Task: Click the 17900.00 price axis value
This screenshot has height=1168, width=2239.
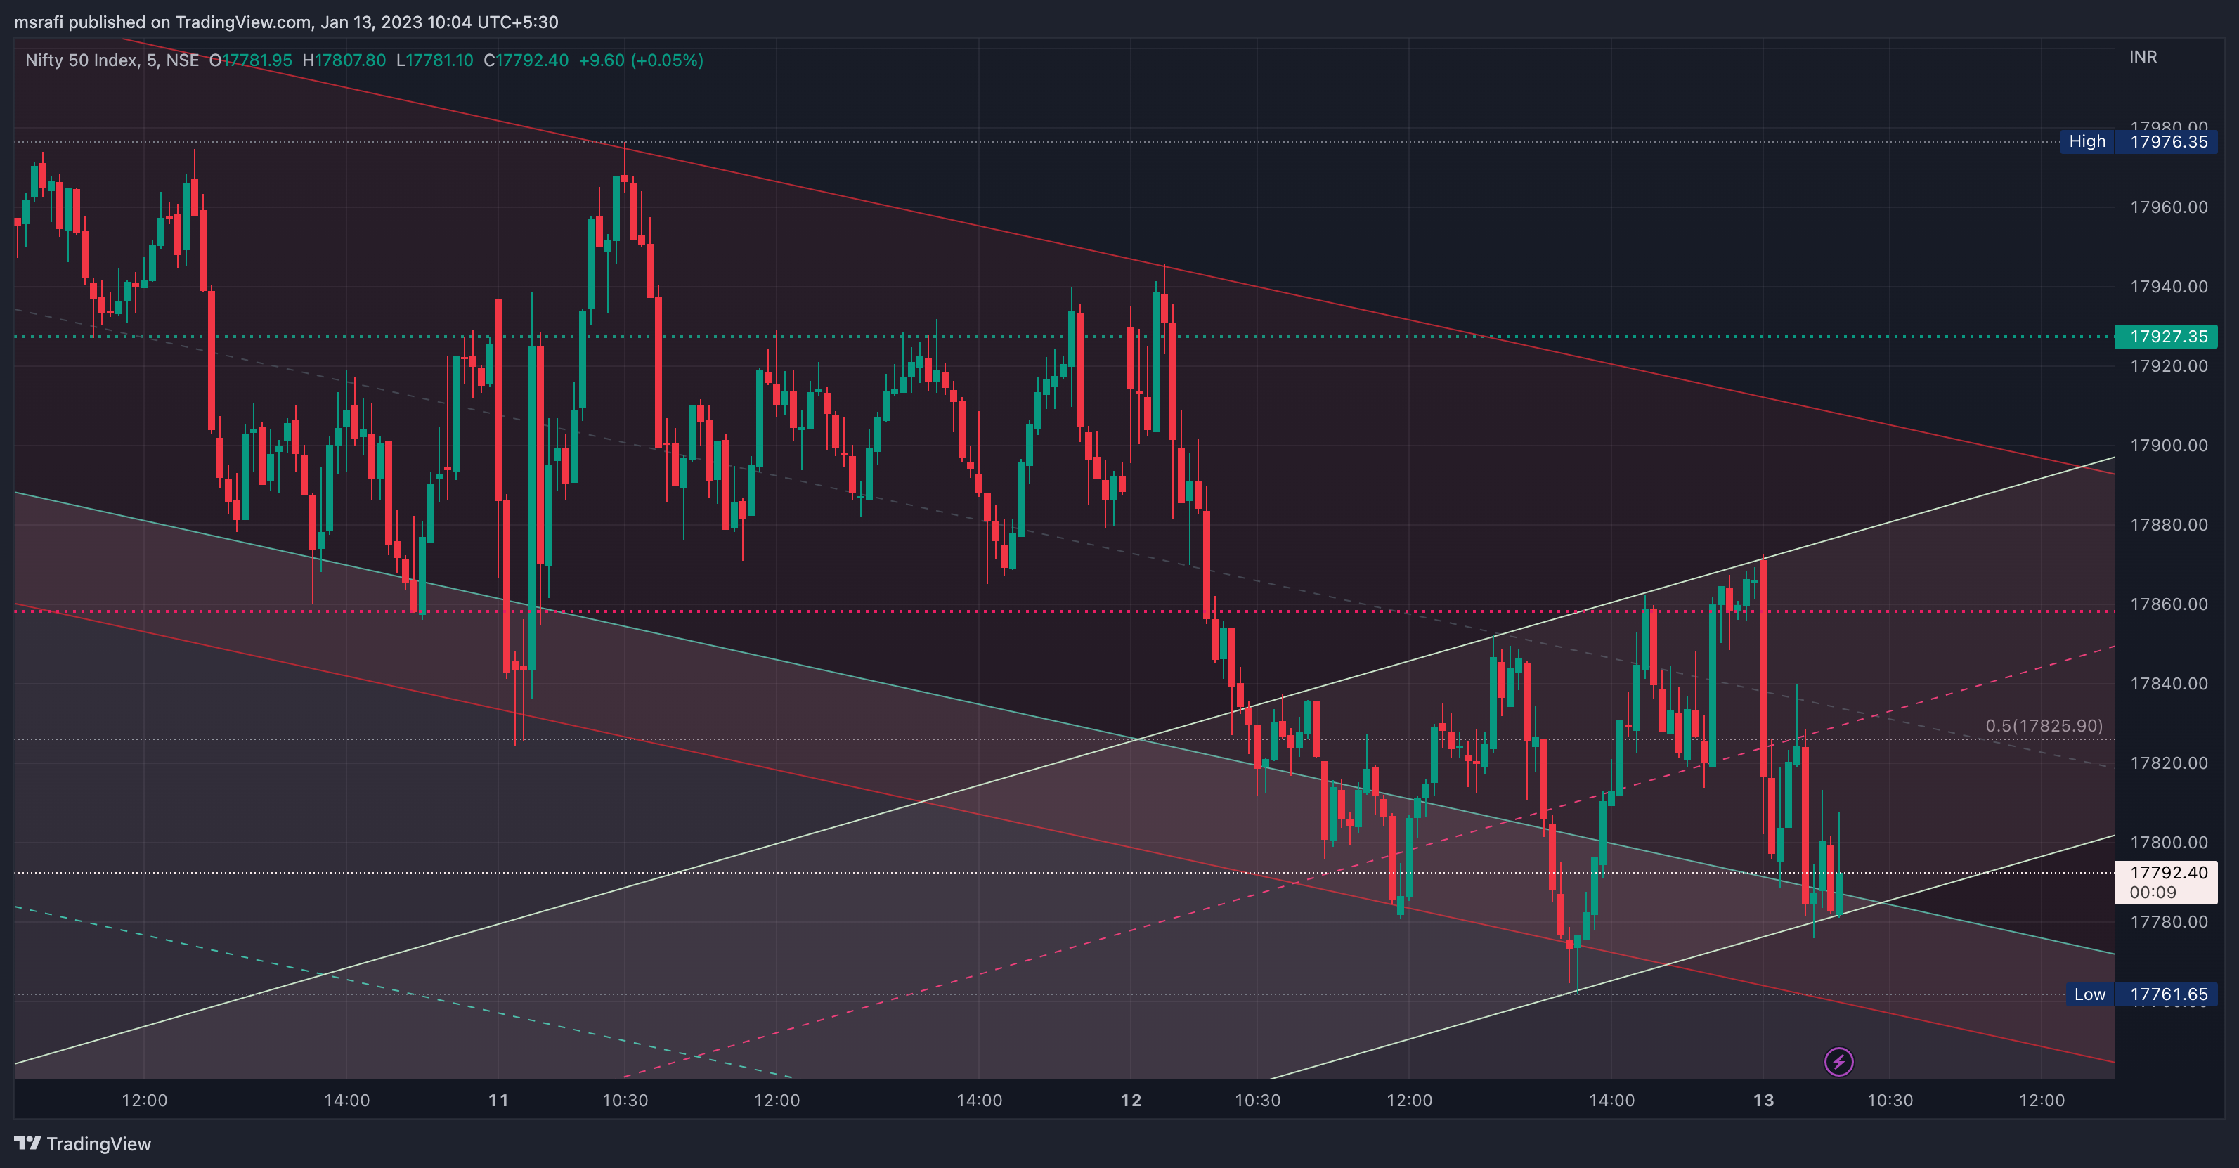Action: pos(2169,446)
